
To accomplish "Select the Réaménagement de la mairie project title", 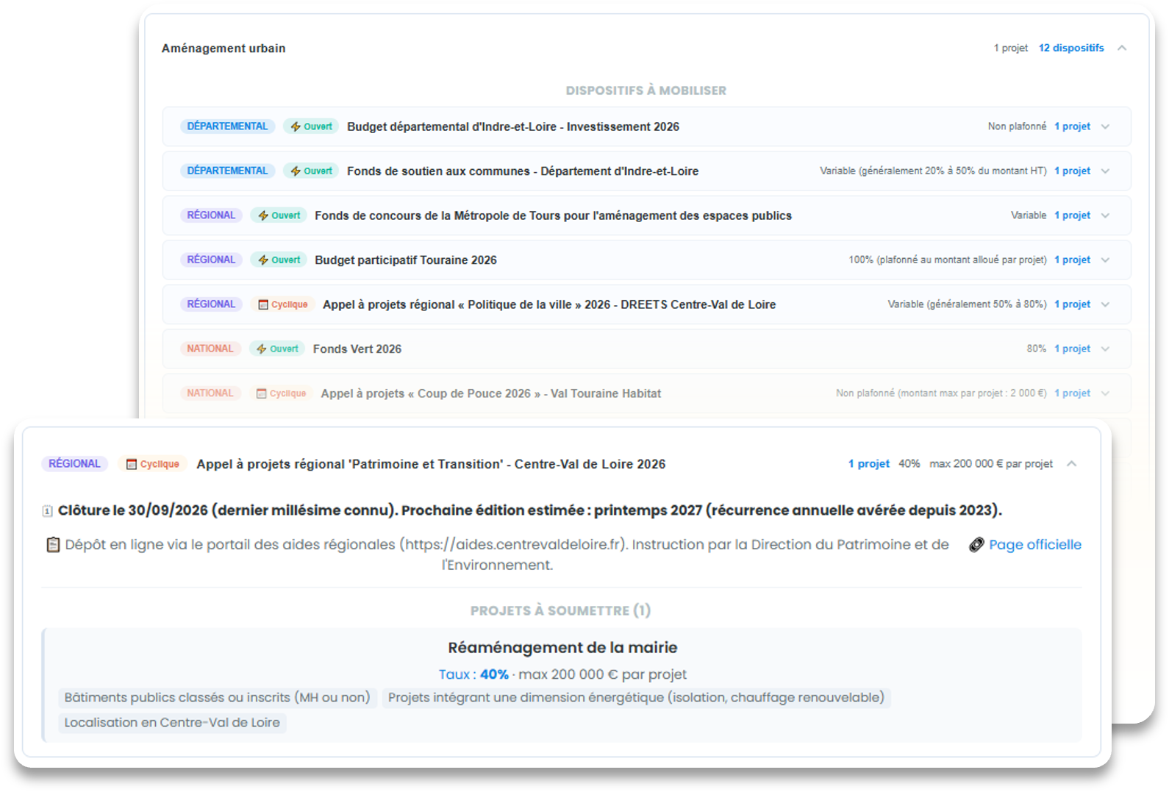I will (x=562, y=648).
